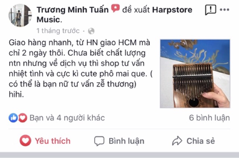Tap the red recommendation badge icon

coord(115,8)
